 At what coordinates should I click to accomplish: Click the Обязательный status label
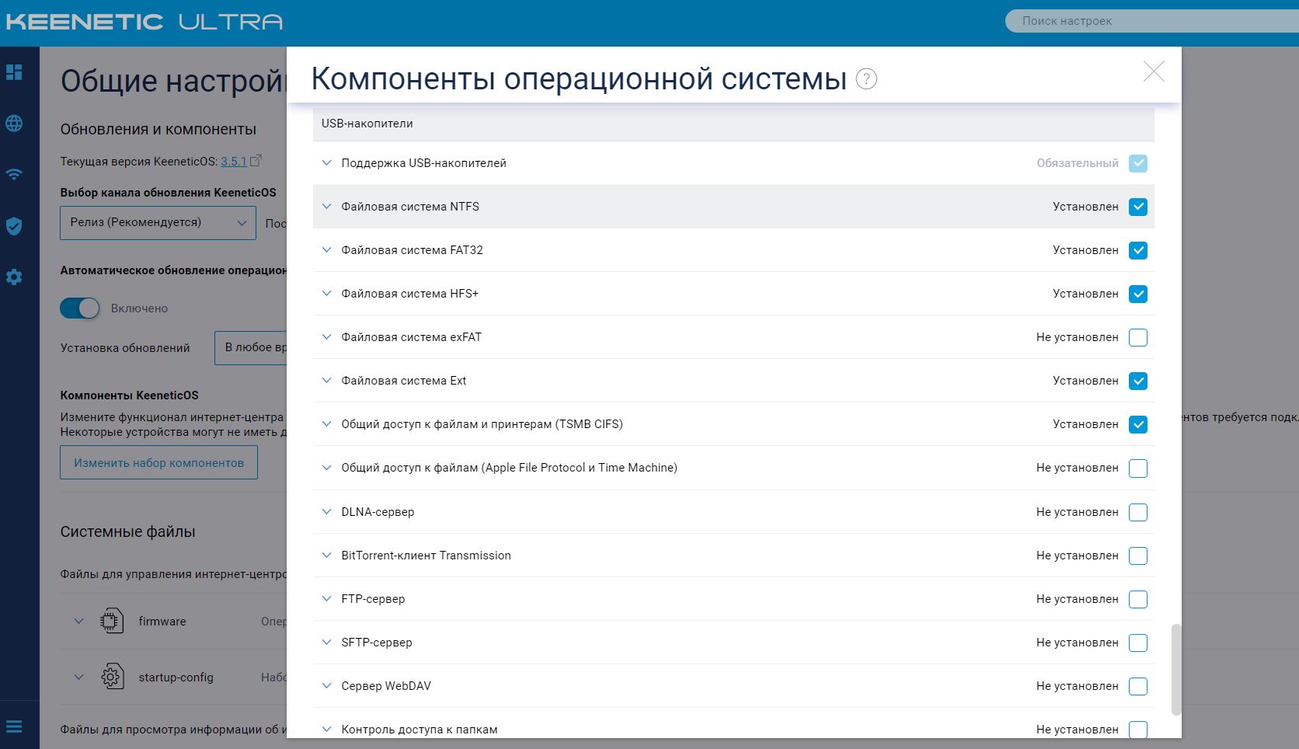click(1078, 163)
